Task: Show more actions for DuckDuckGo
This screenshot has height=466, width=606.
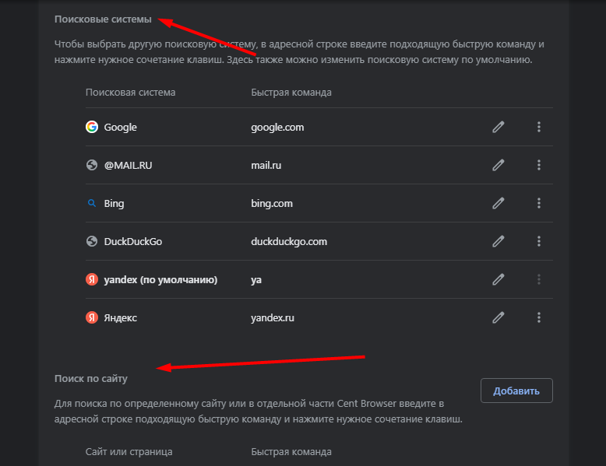Action: tap(539, 241)
